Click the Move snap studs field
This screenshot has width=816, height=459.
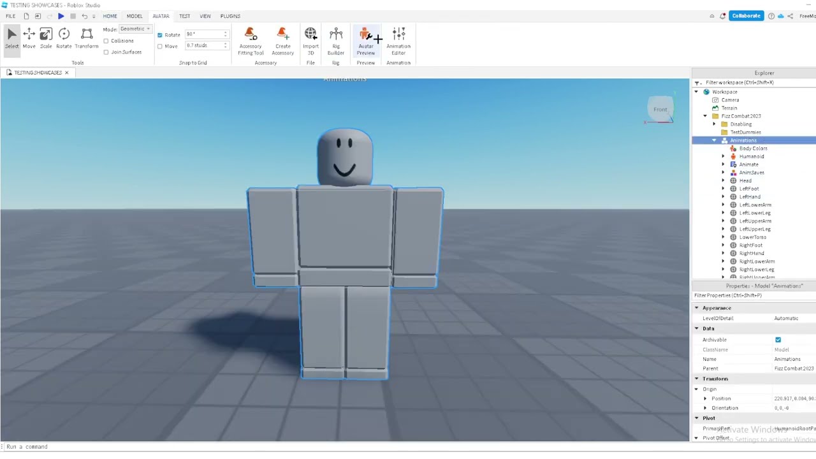click(206, 46)
